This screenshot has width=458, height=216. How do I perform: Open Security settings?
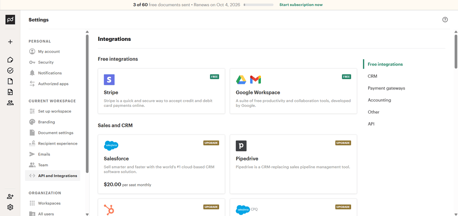click(46, 62)
